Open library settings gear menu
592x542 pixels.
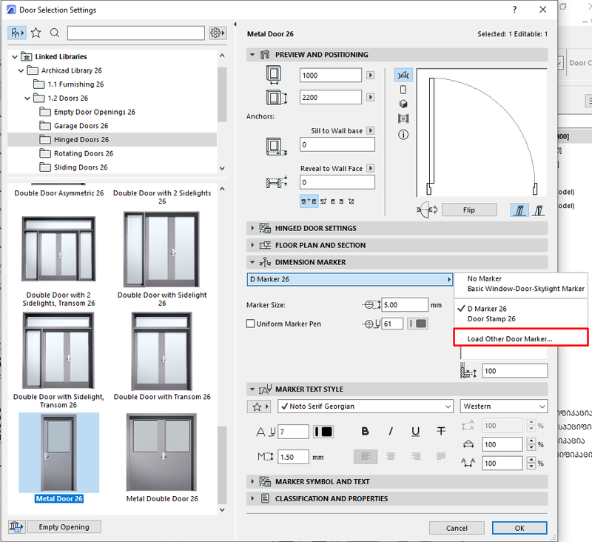(218, 33)
